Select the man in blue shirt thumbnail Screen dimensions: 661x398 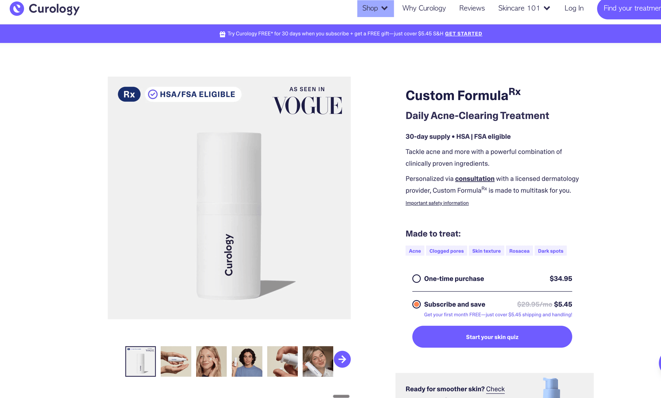(247, 361)
